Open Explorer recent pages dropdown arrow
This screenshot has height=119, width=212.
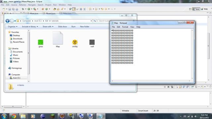15,21
